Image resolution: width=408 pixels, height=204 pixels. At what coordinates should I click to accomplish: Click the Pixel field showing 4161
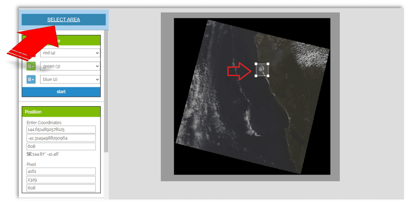pos(61,171)
